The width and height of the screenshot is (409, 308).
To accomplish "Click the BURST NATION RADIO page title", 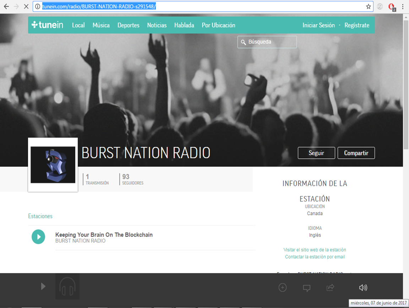I will pos(146,153).
